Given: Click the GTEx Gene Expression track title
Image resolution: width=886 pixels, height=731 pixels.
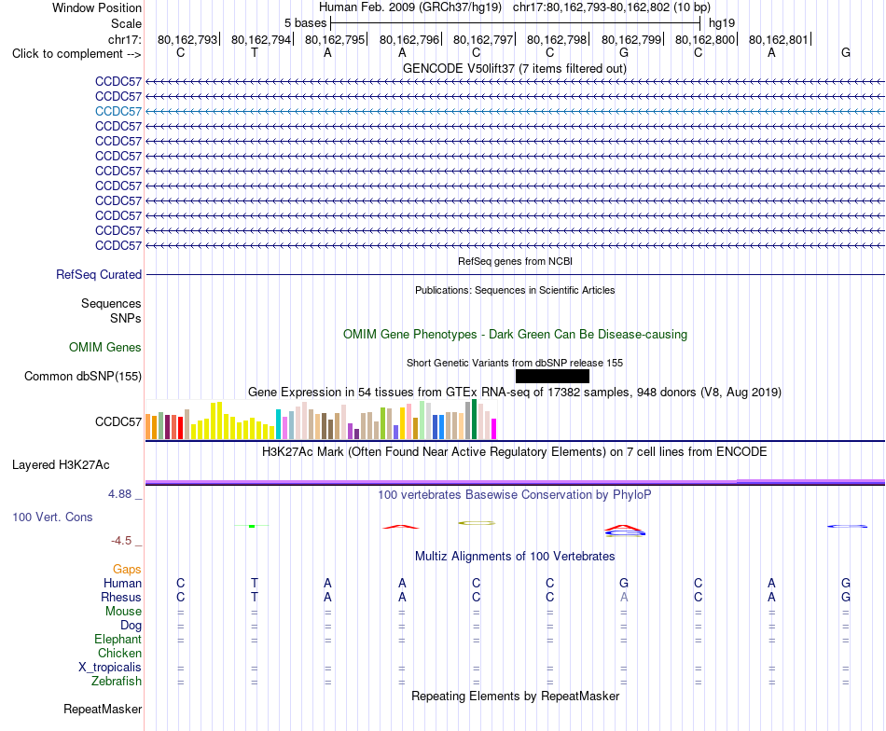Looking at the screenshot, I should 515,392.
